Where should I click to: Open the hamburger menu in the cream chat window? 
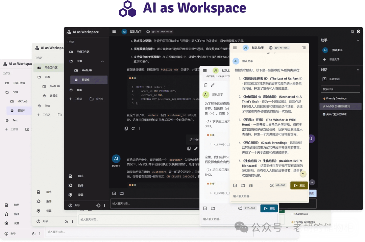[235, 48]
